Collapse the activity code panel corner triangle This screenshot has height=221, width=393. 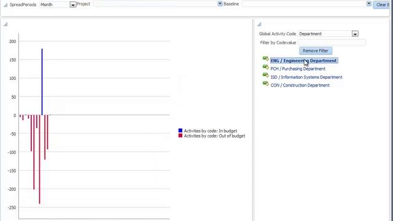[259, 25]
